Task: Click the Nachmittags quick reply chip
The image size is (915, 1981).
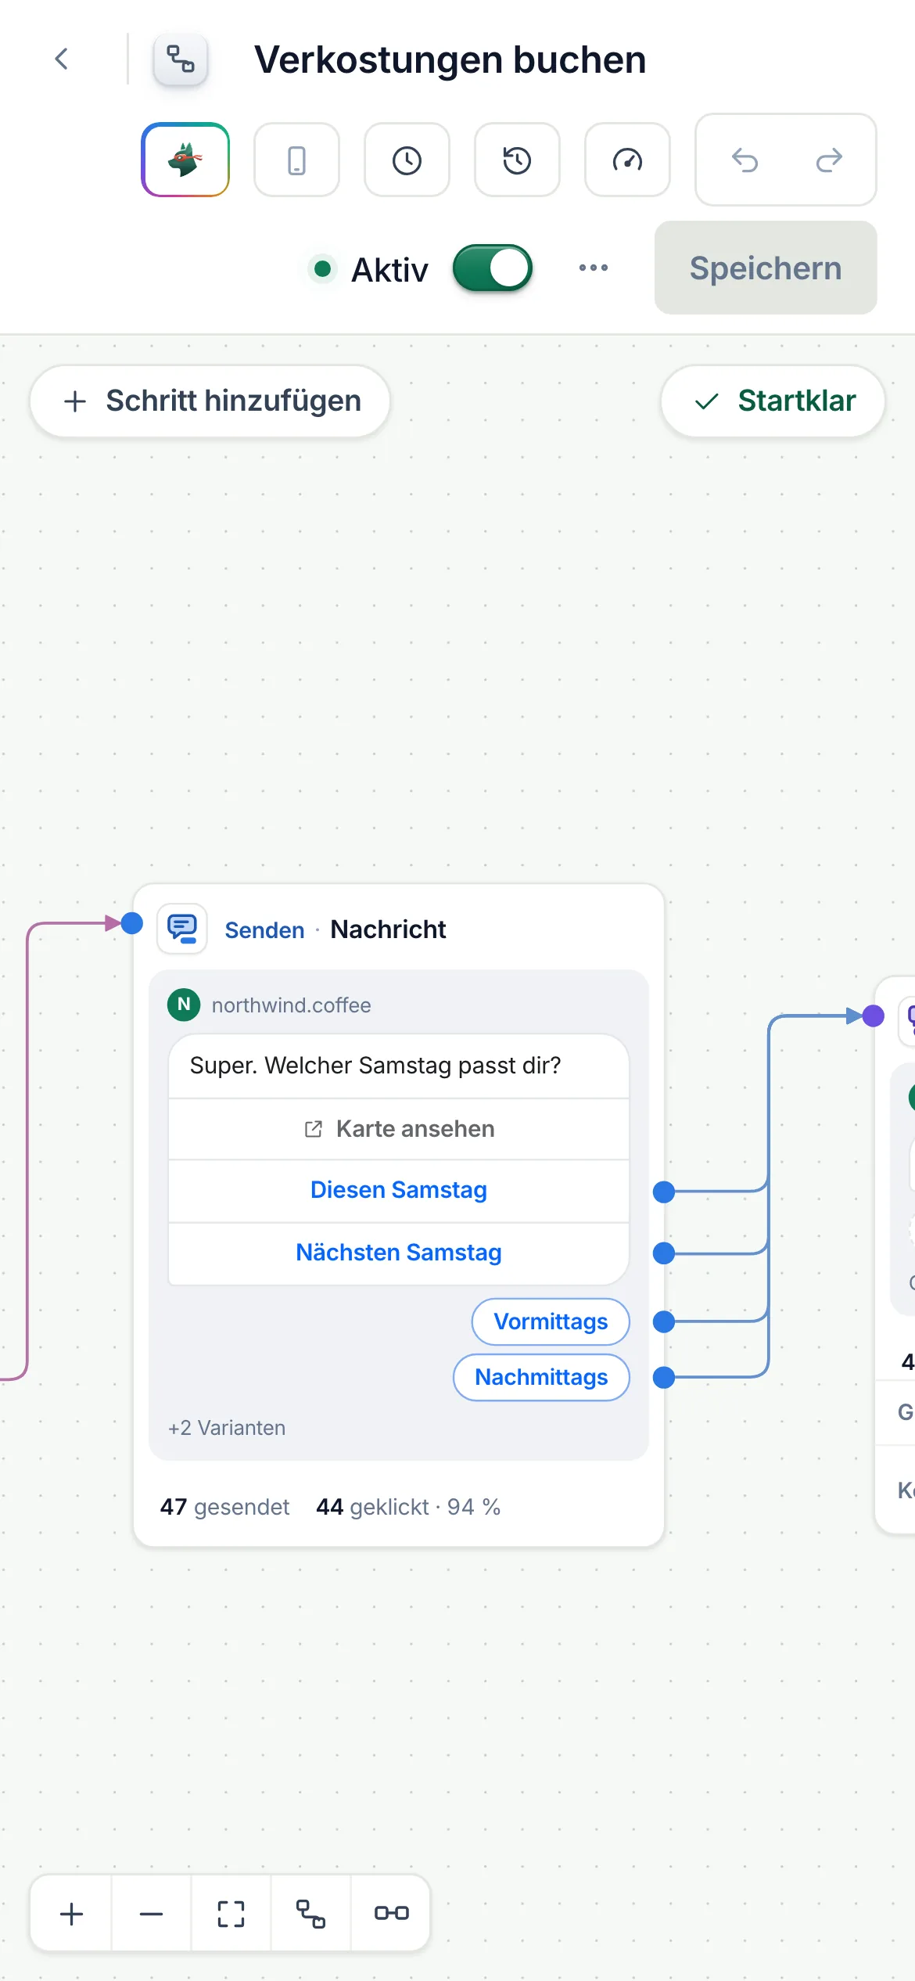Action: (541, 1377)
